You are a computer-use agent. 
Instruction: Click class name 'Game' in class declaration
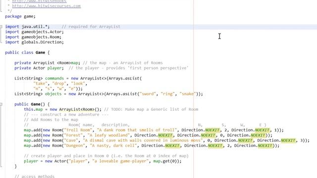click(x=40, y=52)
